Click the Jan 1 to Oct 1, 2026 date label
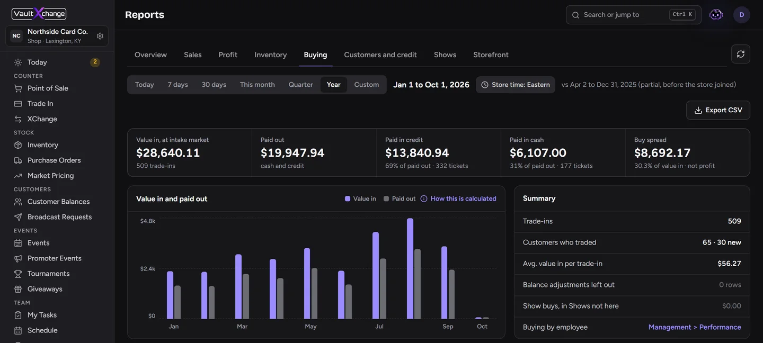This screenshot has height=343, width=763. point(431,85)
